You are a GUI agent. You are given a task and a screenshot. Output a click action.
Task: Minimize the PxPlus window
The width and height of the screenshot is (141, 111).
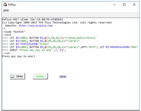coord(114,5)
